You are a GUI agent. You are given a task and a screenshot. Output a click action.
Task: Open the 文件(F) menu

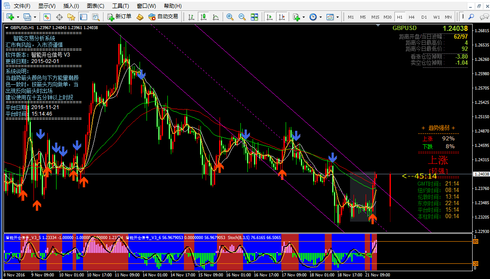(x=22, y=6)
